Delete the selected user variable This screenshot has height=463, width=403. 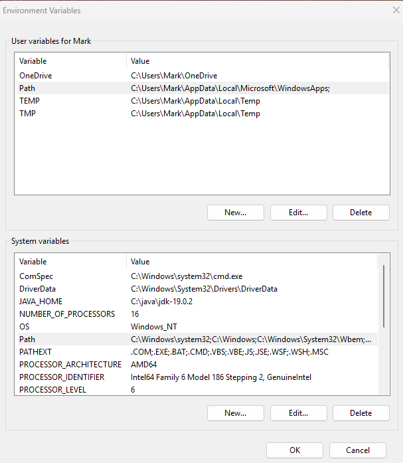tap(361, 213)
